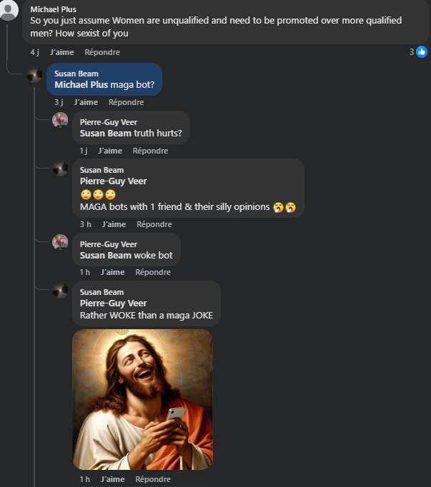Click the blue like reaction icon
Screen dimensions: 431x487
point(422,52)
